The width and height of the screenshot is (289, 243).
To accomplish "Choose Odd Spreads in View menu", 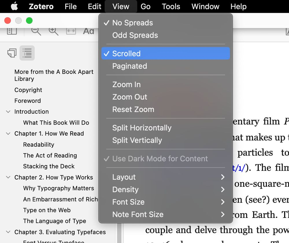I will [135, 35].
